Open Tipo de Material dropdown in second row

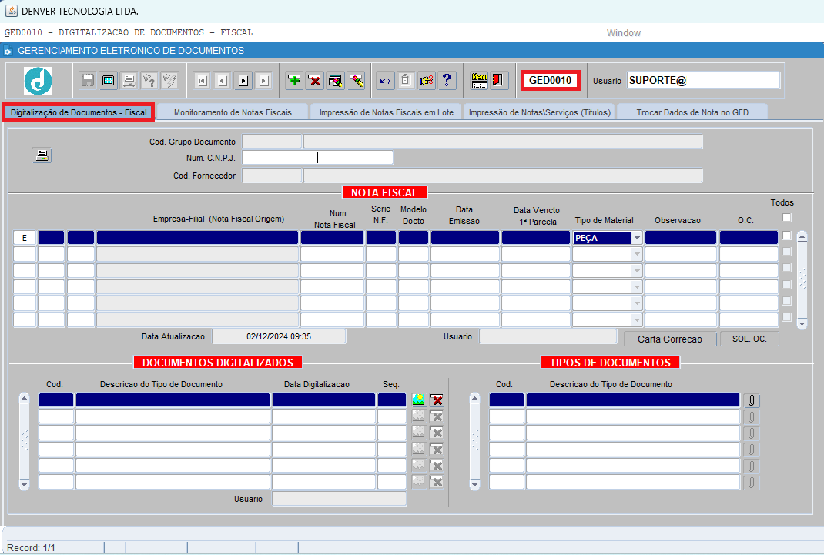637,254
